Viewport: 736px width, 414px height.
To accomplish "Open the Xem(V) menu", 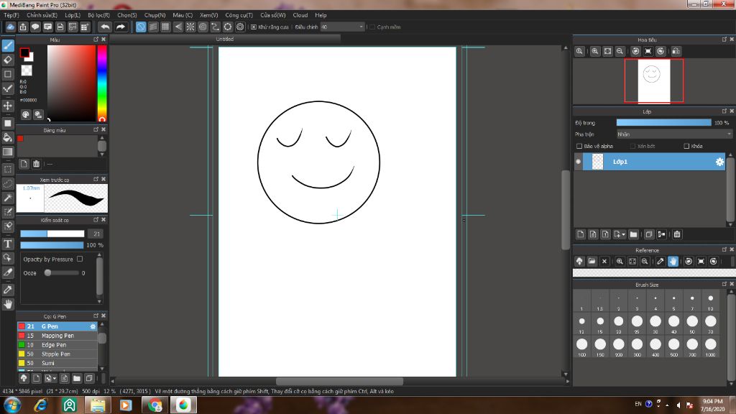I will [209, 15].
